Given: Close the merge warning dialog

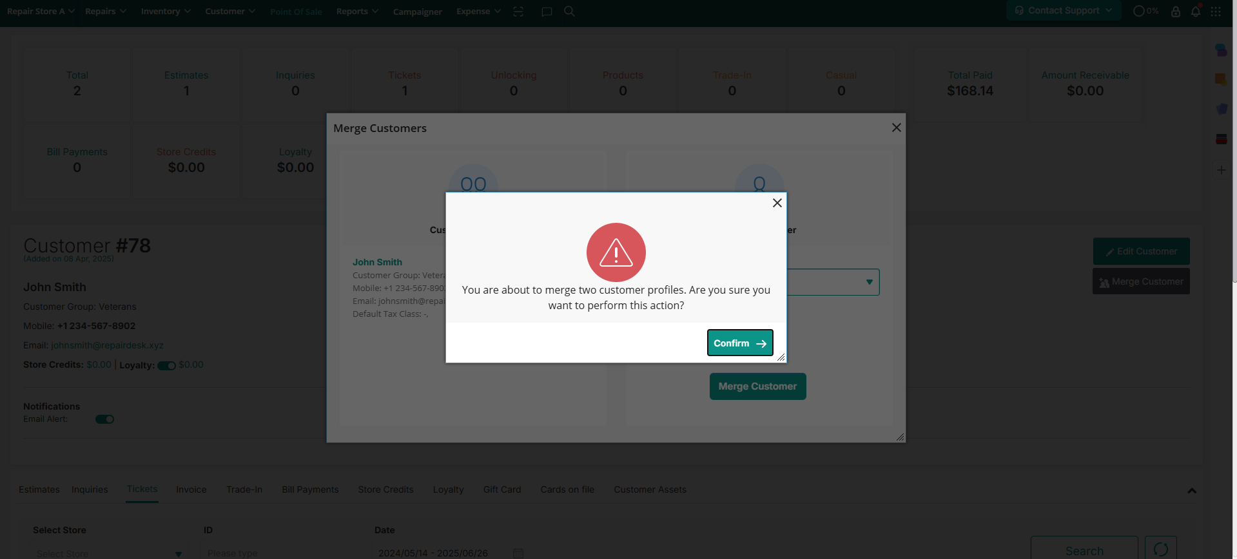Looking at the screenshot, I should pos(777,203).
